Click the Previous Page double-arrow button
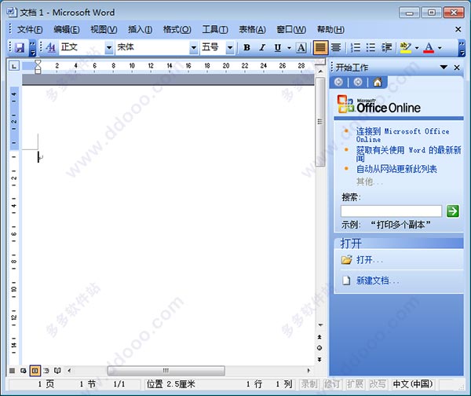471x396 pixels. pyautogui.click(x=319, y=337)
